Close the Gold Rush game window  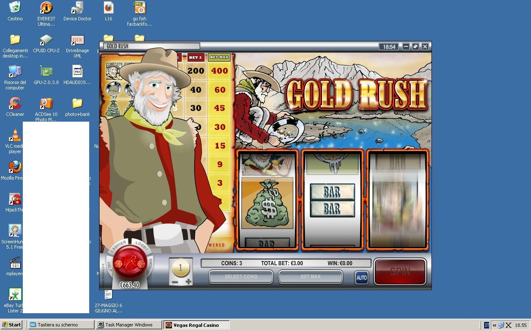(x=425, y=47)
